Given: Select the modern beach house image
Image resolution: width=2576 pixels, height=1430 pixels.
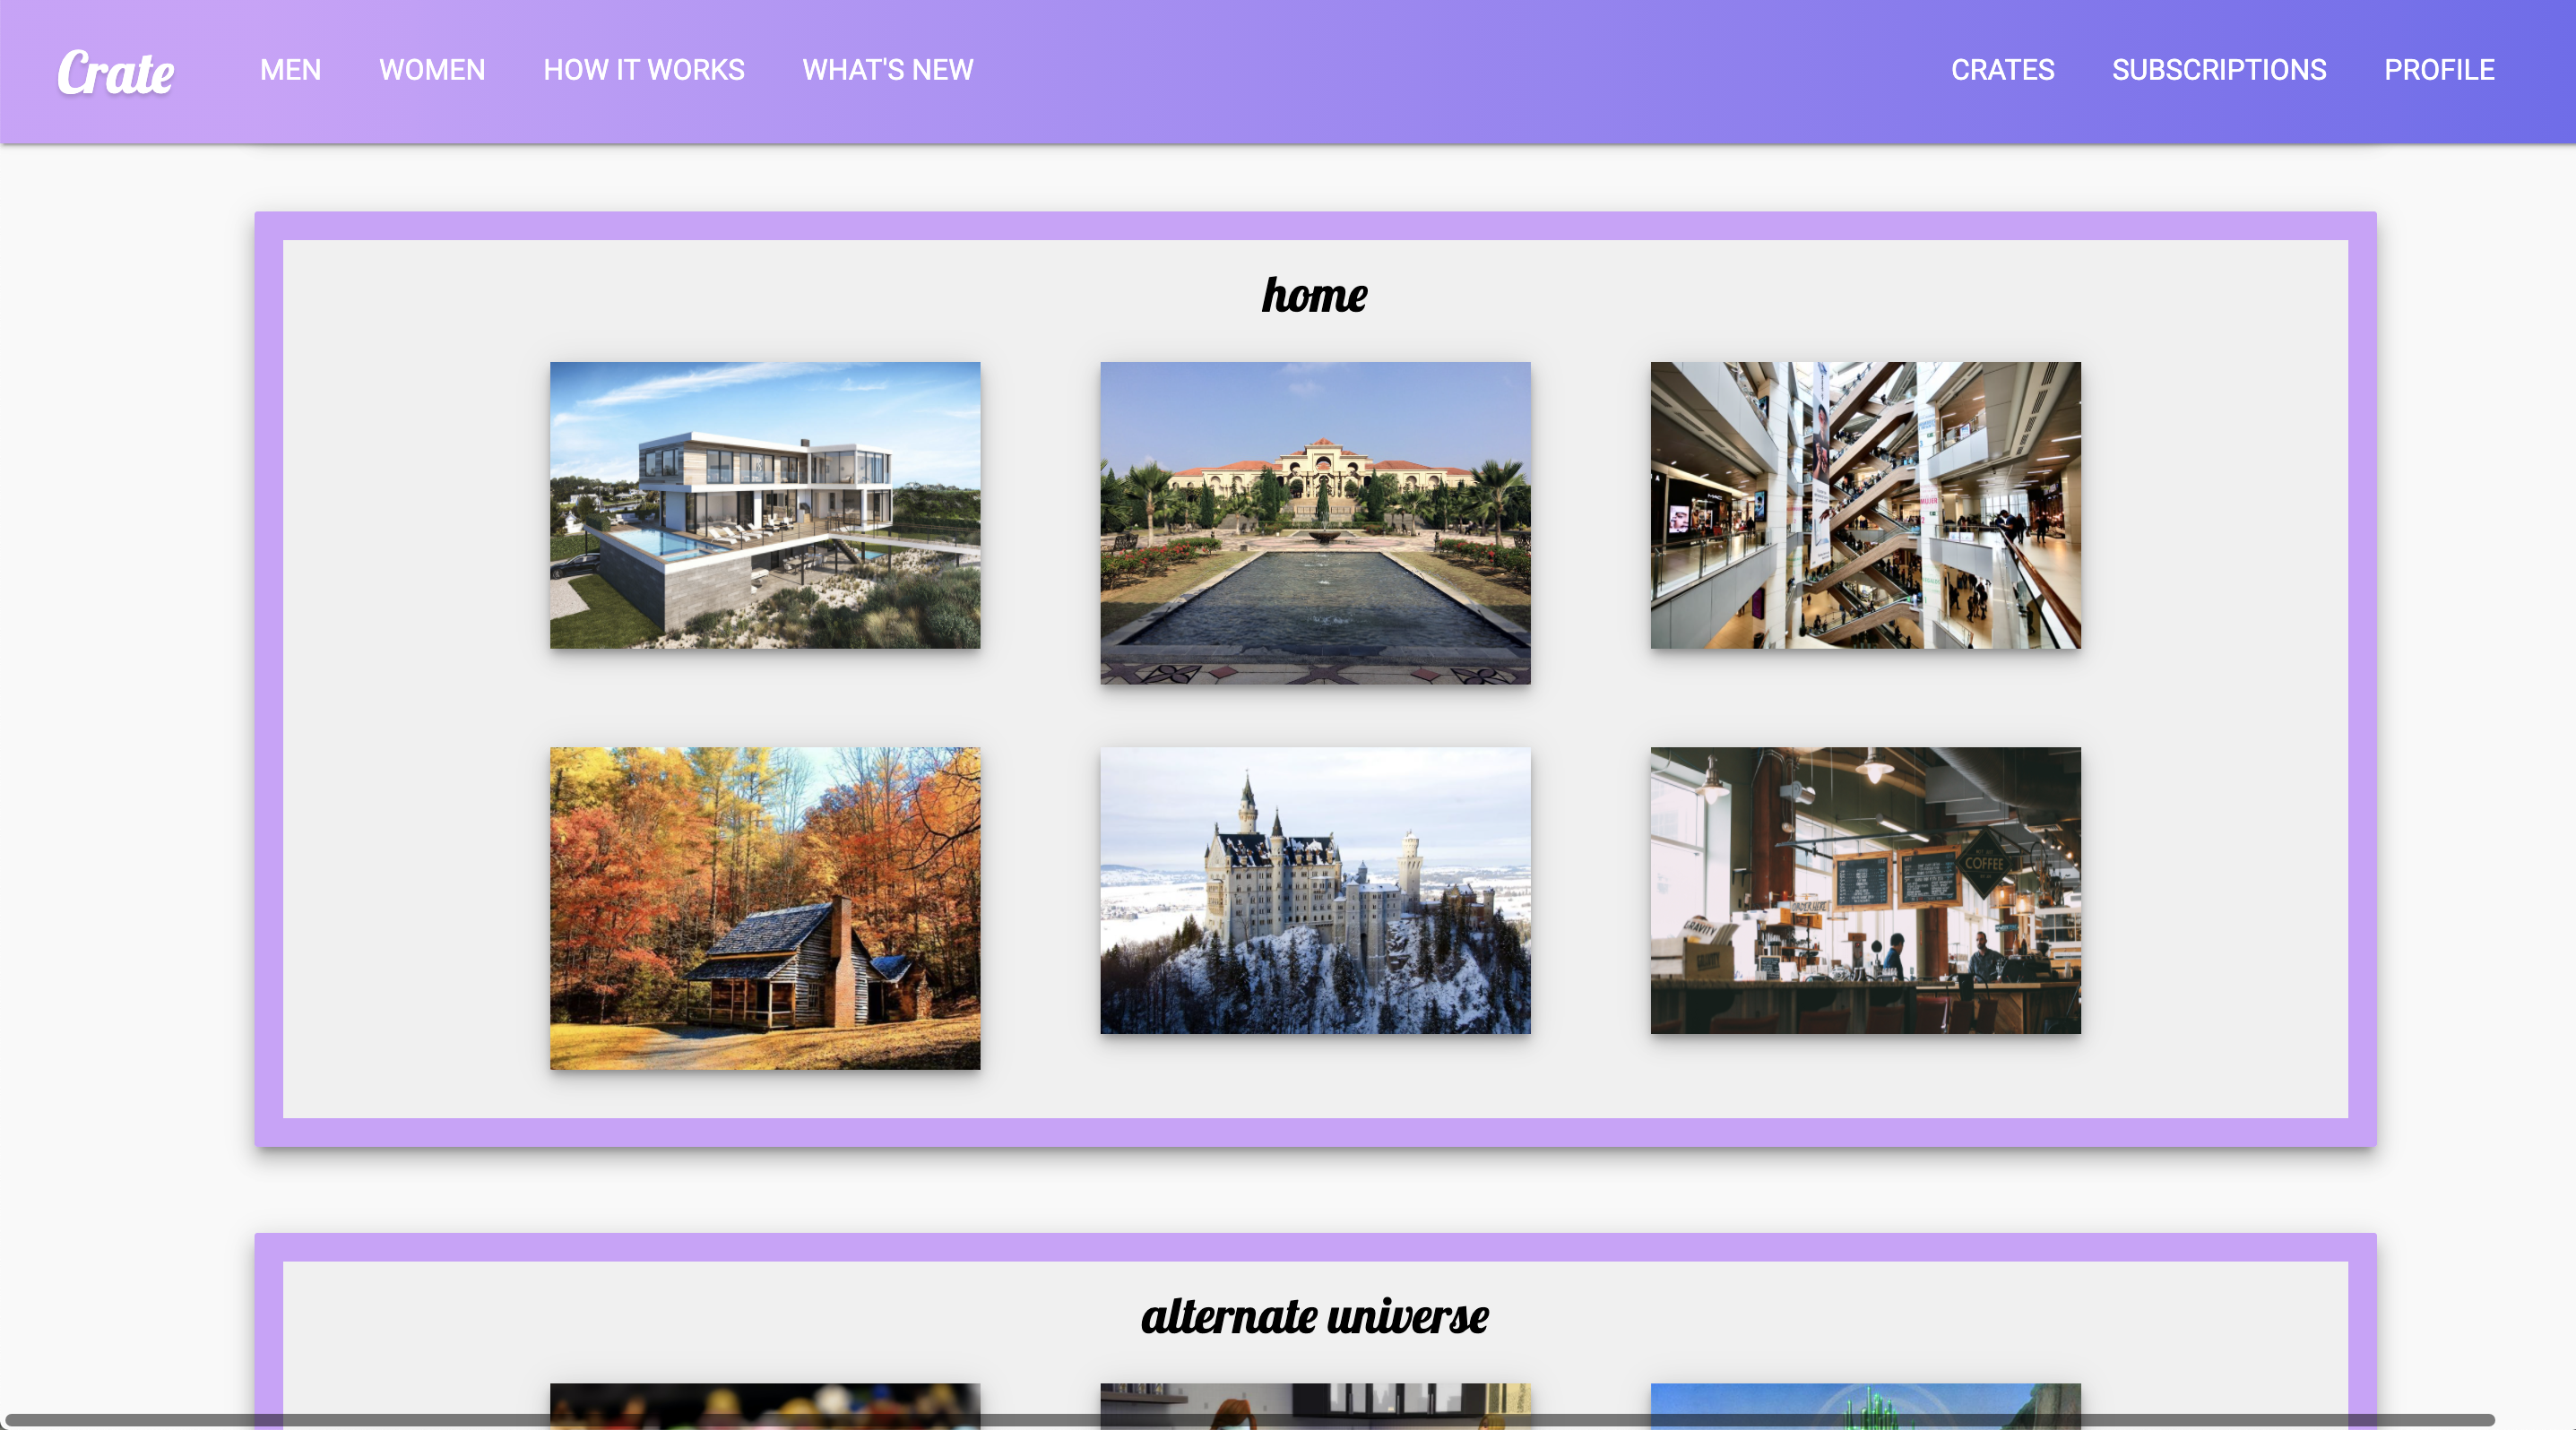Looking at the screenshot, I should 765,504.
